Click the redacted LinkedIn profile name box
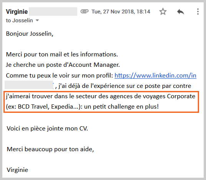206x180 pixels. tap(29, 85)
